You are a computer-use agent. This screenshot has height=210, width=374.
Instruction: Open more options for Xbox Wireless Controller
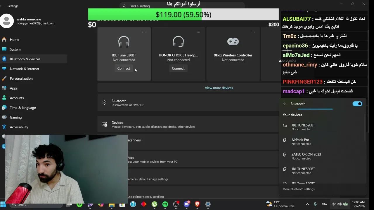[x=253, y=32]
